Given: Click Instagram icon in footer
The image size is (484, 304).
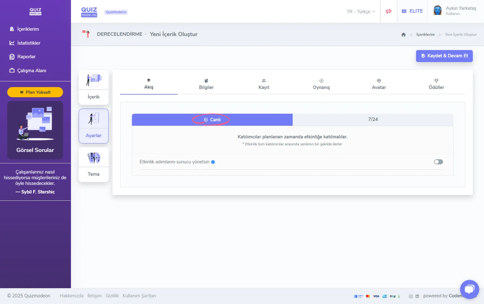Looking at the screenshot, I should [x=411, y=296].
